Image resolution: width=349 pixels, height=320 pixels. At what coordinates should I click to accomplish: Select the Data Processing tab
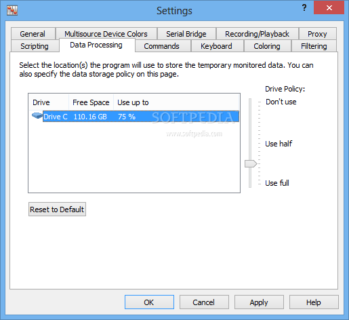pos(96,45)
